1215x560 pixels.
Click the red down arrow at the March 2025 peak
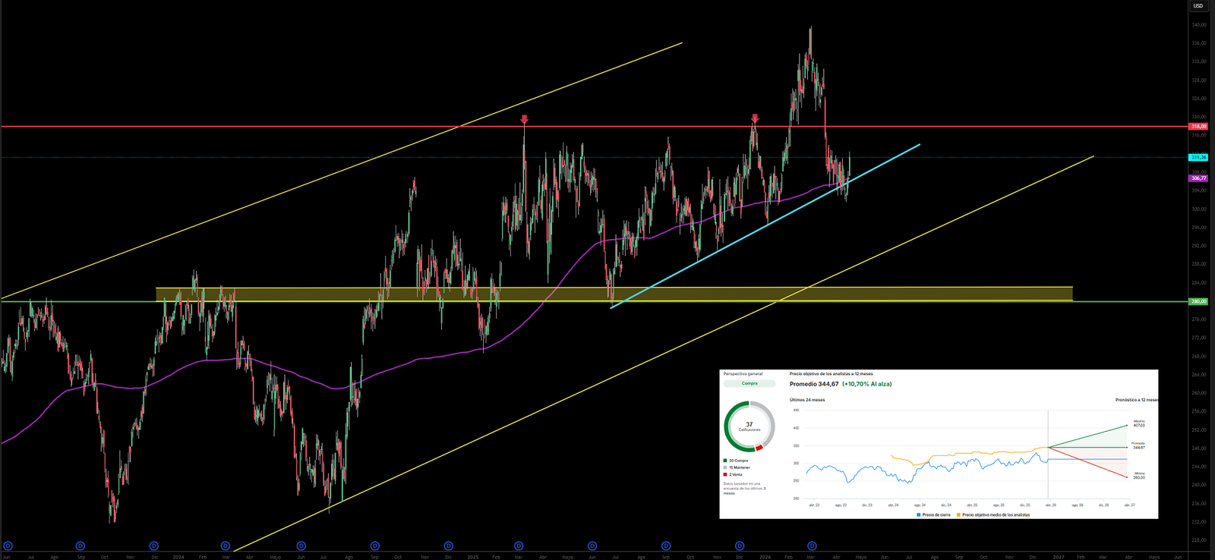[524, 119]
